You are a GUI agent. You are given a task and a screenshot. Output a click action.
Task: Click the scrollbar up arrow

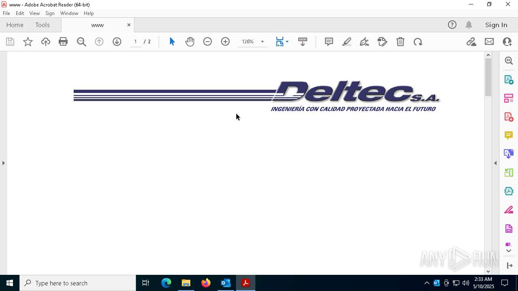tap(488, 55)
